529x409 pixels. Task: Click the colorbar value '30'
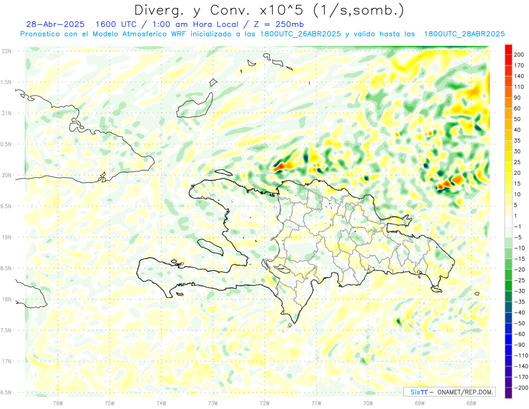(518, 151)
